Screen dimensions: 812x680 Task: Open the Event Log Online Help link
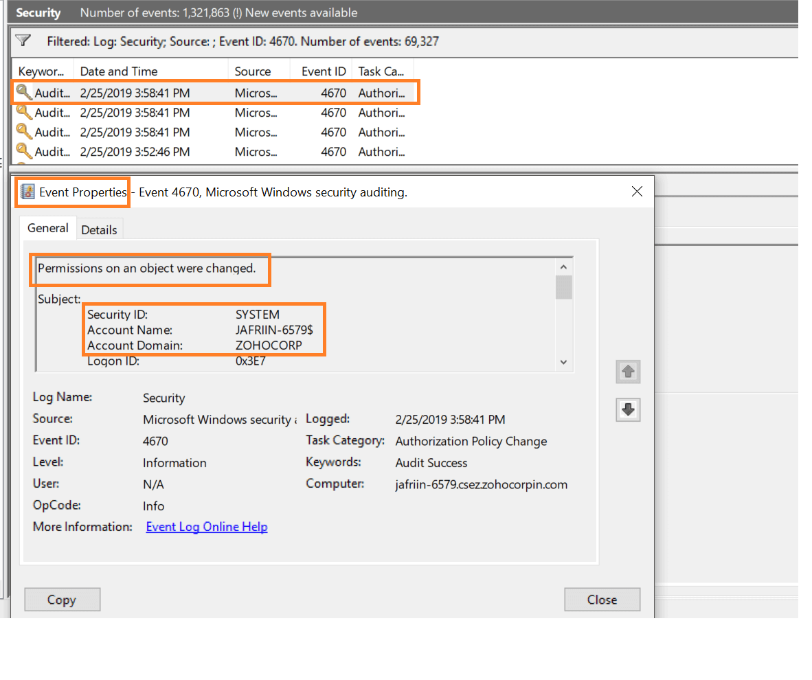(x=206, y=526)
